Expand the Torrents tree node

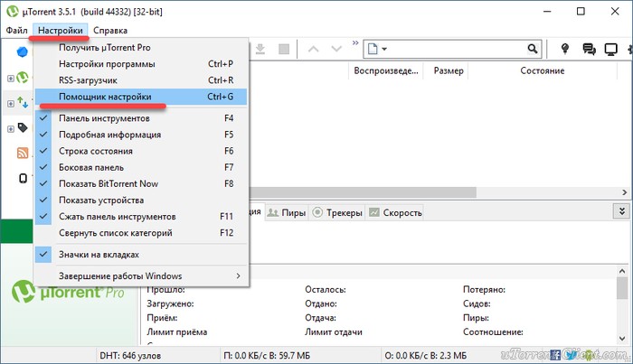(11, 79)
